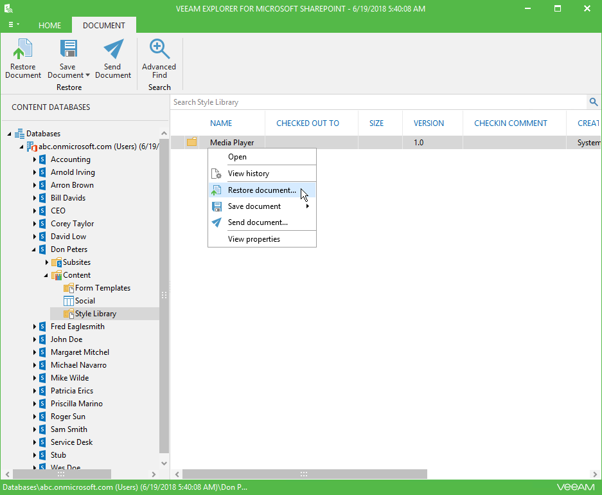The width and height of the screenshot is (602, 495).
Task: Open Save document submenu in context menu
Action: click(262, 206)
